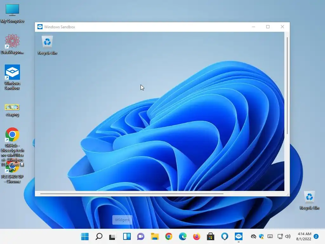This screenshot has width=325, height=244.
Task: Open Microsoft Store from taskbar
Action: pyautogui.click(x=210, y=236)
